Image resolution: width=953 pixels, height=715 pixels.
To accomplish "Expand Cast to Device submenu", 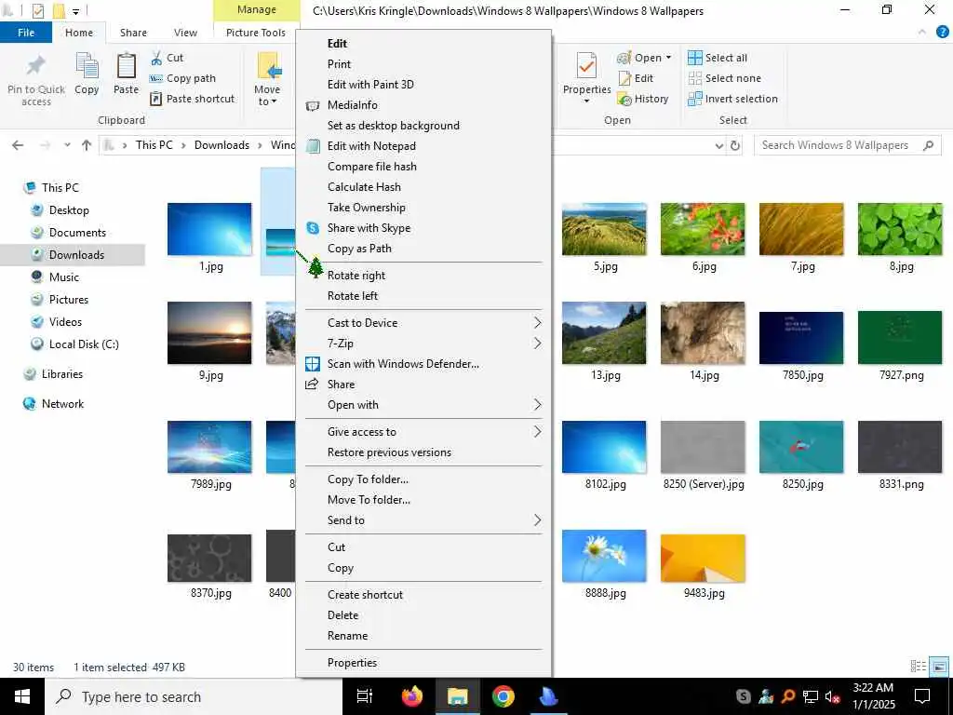I will click(x=423, y=323).
